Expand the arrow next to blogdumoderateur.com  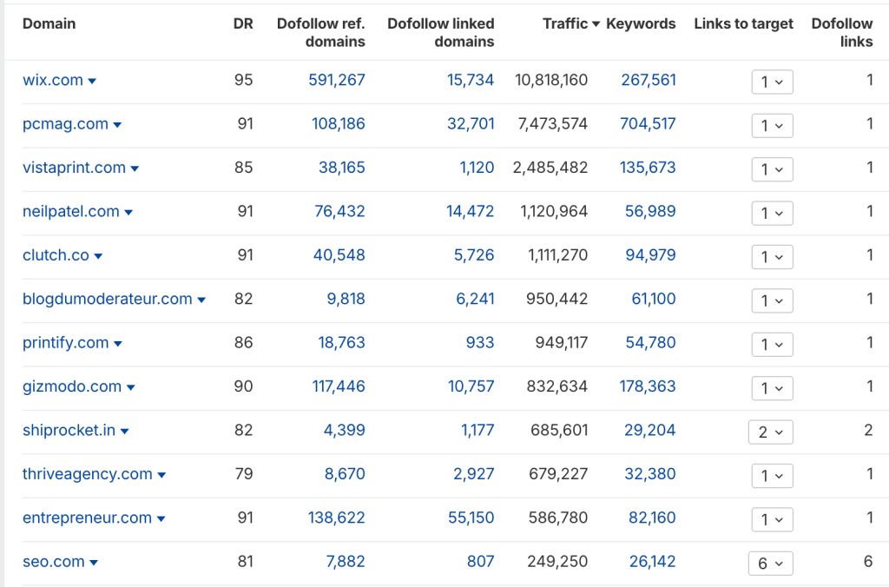pyautogui.click(x=201, y=300)
